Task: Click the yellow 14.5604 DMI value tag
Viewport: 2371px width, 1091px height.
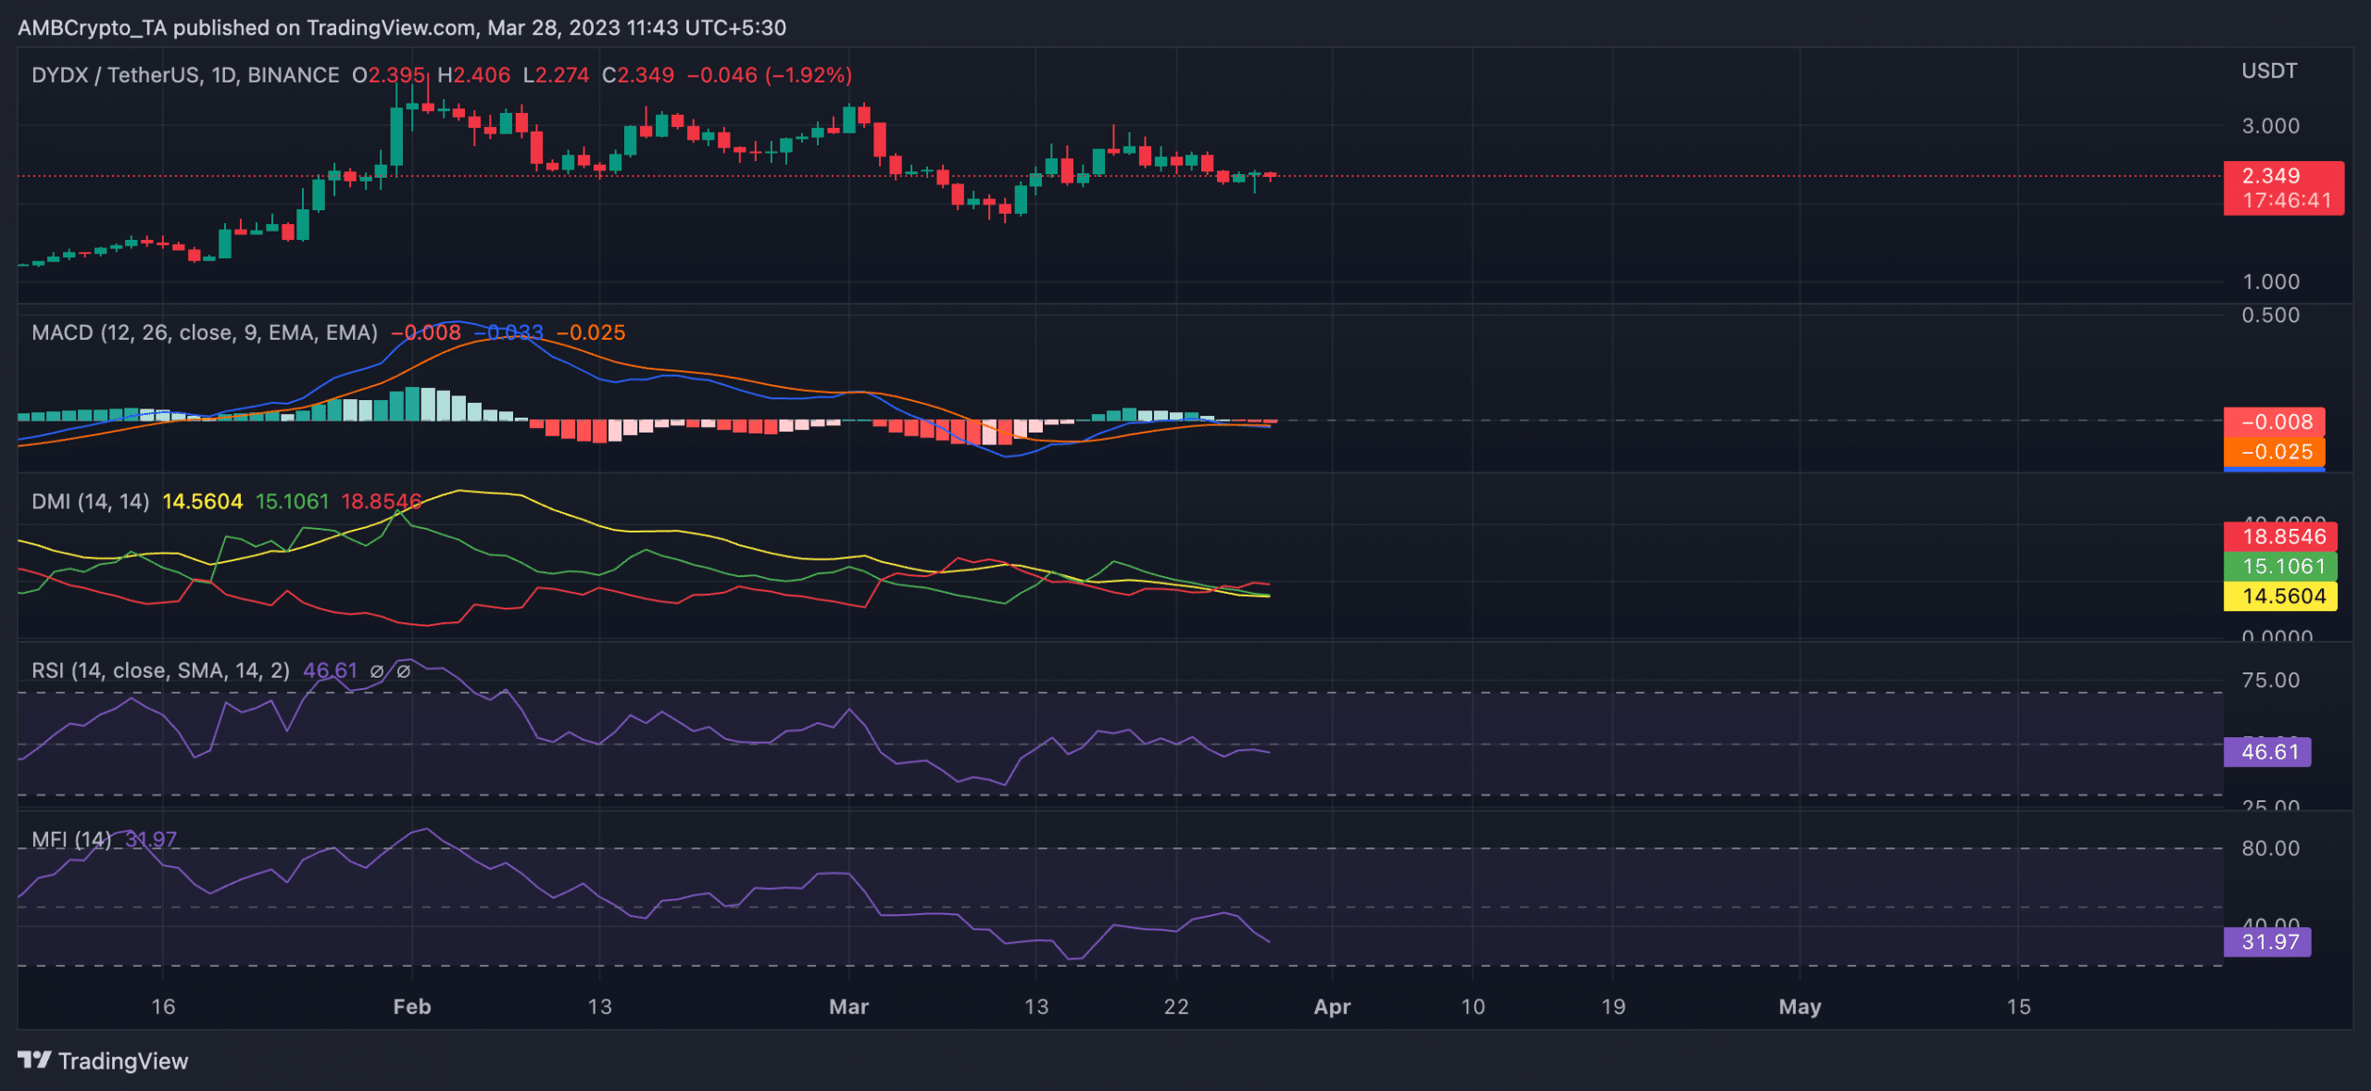Action: click(x=2279, y=596)
